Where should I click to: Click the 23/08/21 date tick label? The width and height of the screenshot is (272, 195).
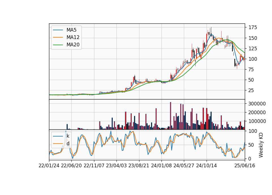[x=139, y=166]
